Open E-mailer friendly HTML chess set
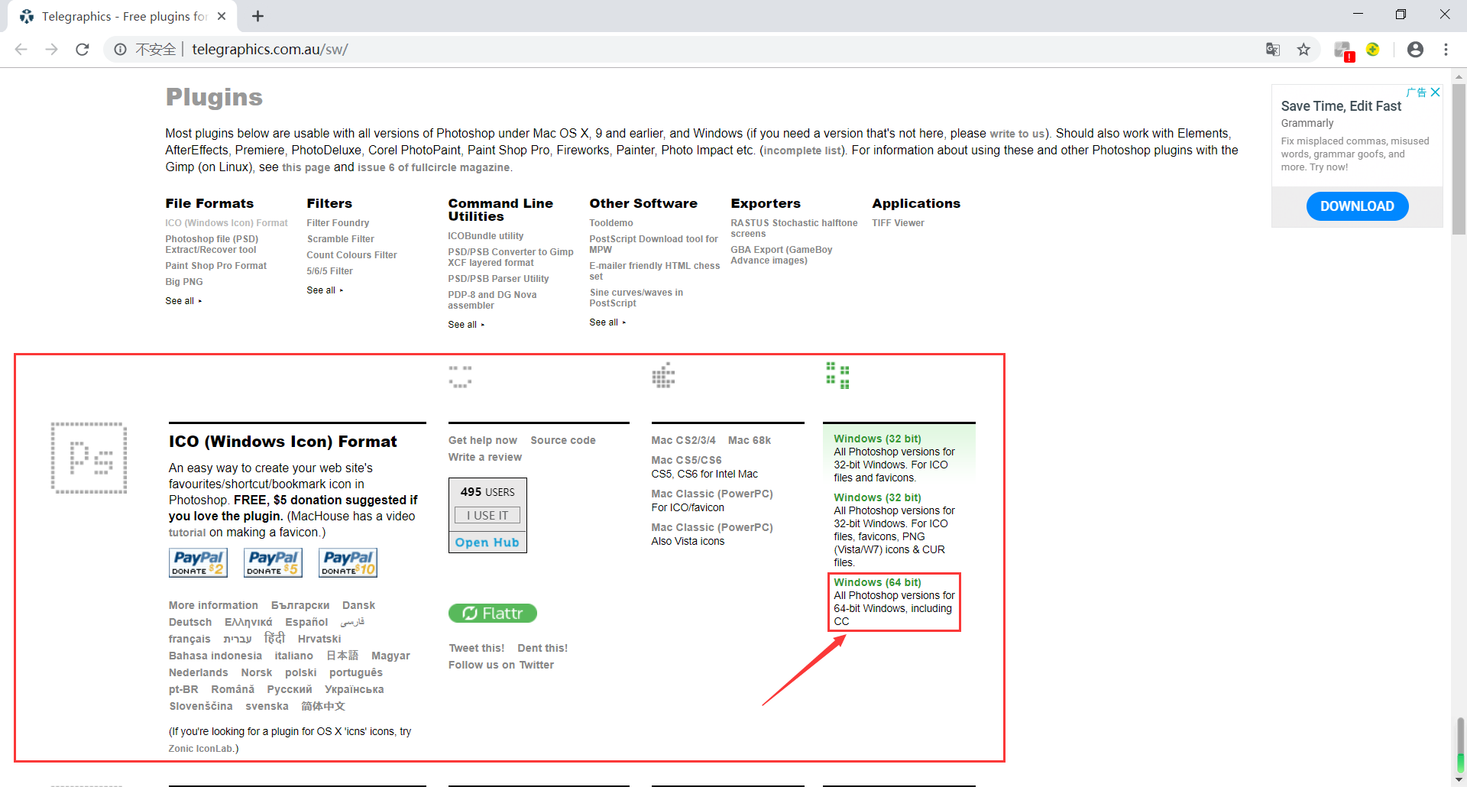Viewport: 1467px width, 787px height. click(x=654, y=271)
